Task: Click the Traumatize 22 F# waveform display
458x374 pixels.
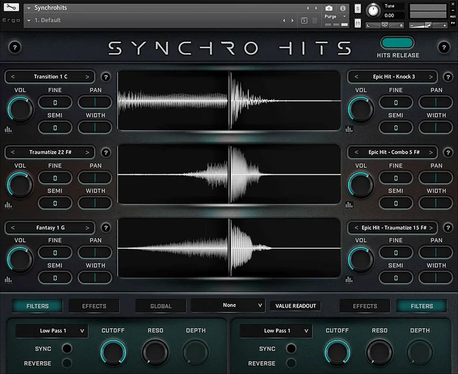Action: pos(229,175)
